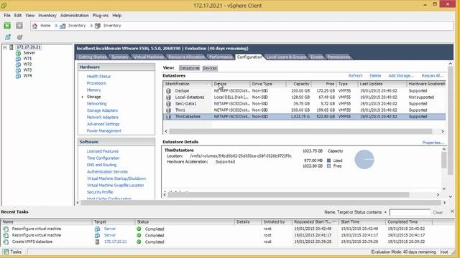Screen dimensions: 460x258
Task: Open the Name, Target or Status filter dropdown
Action: click(385, 212)
